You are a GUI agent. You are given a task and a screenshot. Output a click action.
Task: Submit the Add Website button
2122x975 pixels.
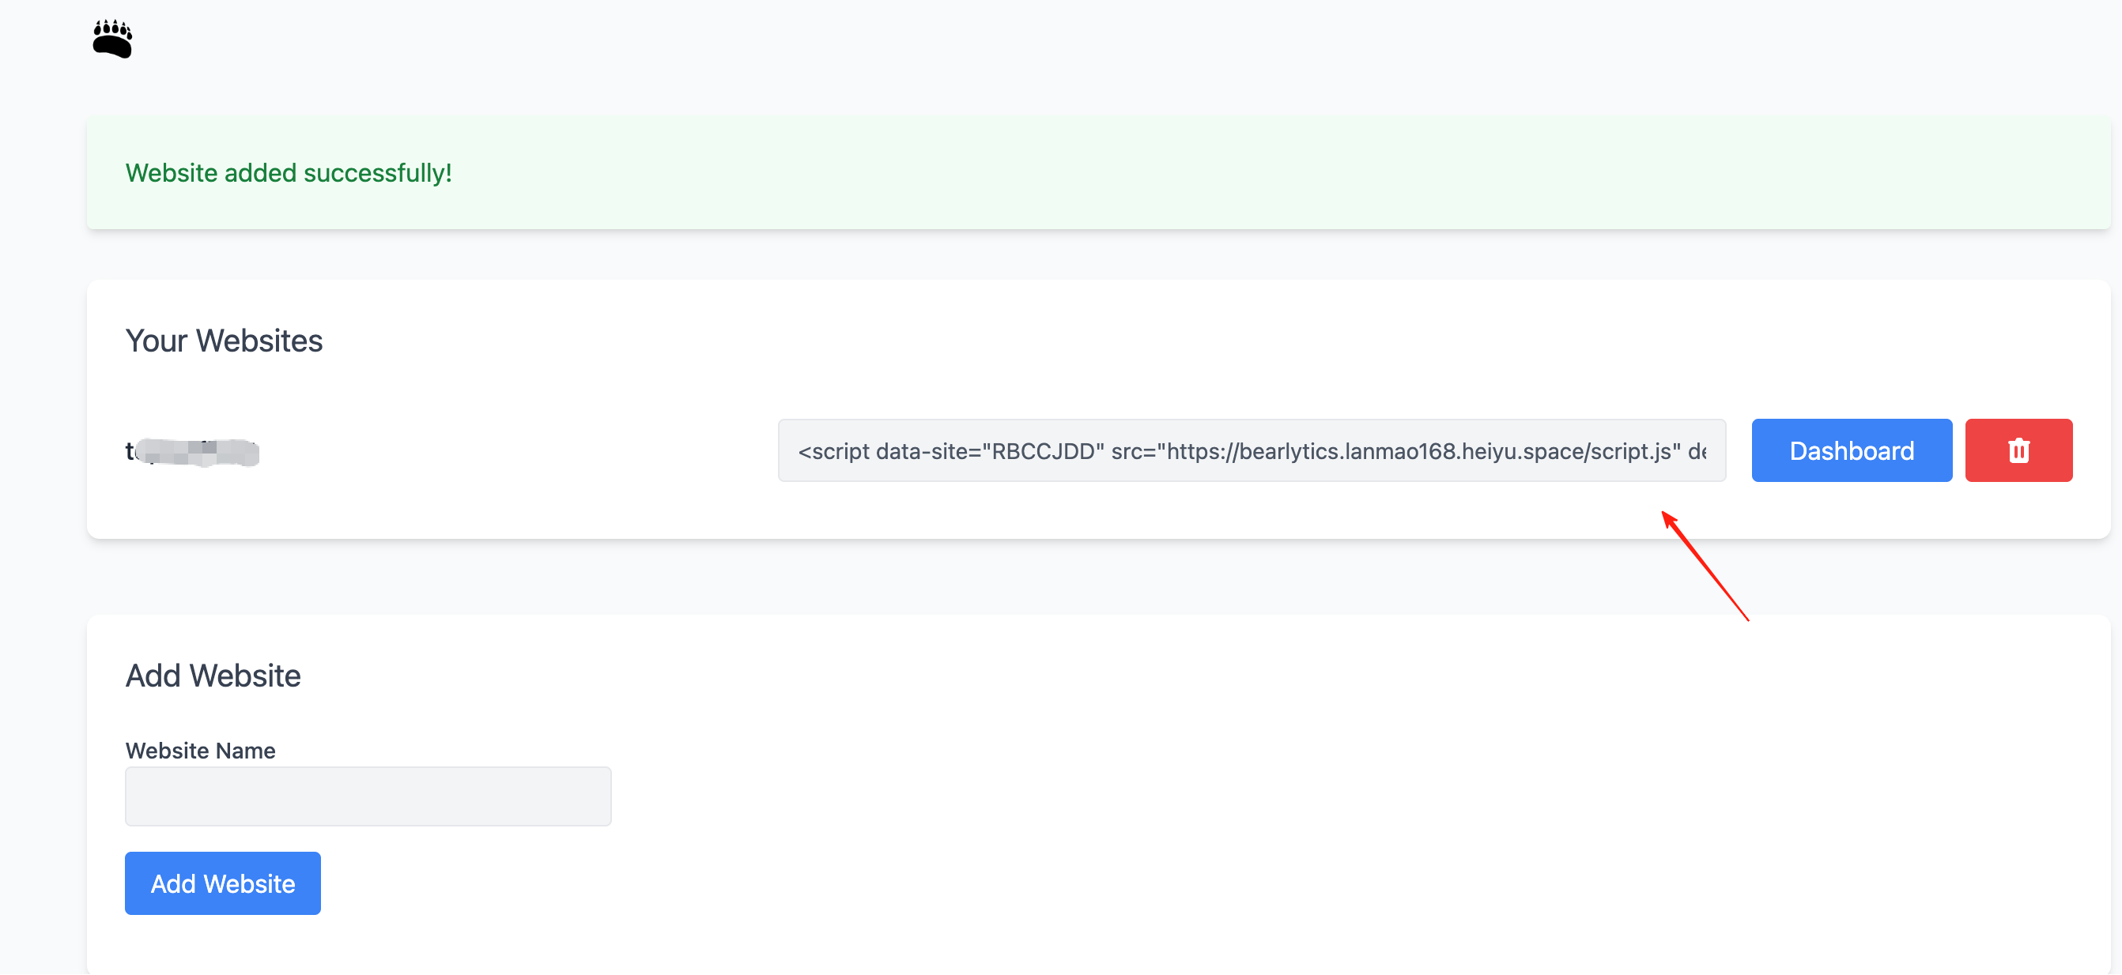(x=223, y=883)
